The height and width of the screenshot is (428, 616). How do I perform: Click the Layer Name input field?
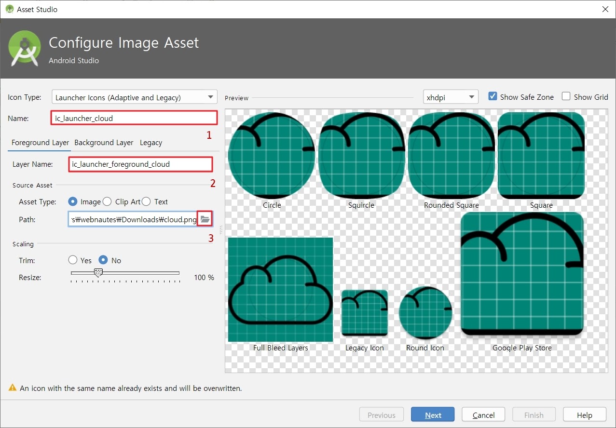tap(140, 164)
